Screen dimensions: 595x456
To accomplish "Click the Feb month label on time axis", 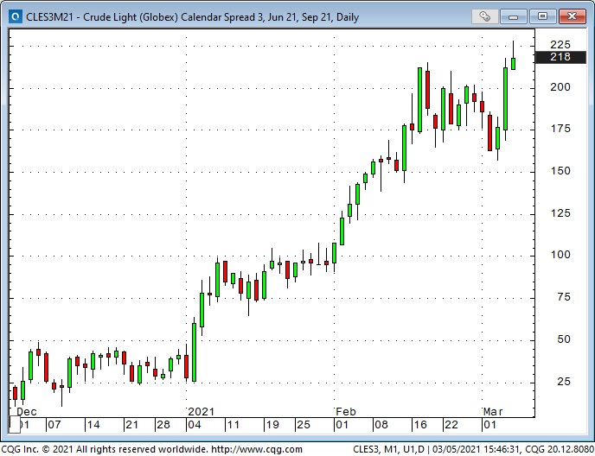I will coord(346,412).
